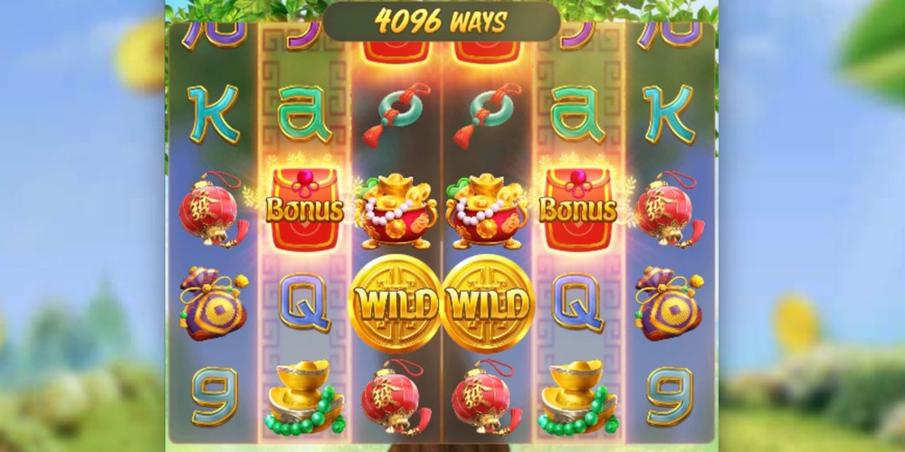Select the jade ring pendant on the fourth reel
905x452 pixels.
pos(488,116)
